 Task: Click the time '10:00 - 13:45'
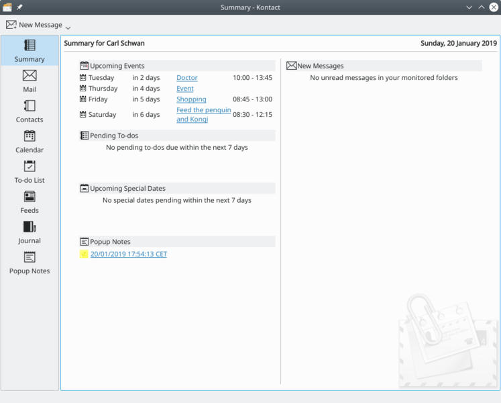coord(252,77)
